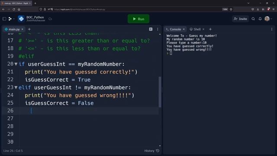
Task: Click the site padlock icon
Action: (x=45, y=9)
